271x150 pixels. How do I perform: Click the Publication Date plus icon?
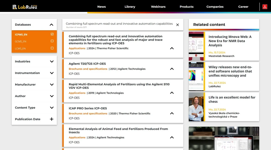coord(52,119)
